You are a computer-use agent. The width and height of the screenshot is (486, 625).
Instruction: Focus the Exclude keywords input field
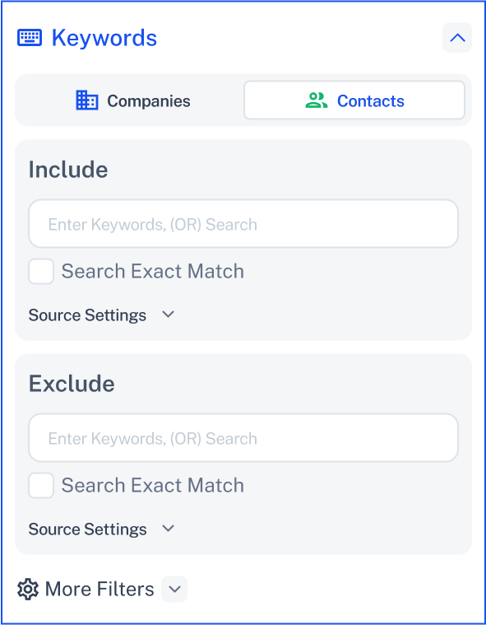tap(243, 438)
